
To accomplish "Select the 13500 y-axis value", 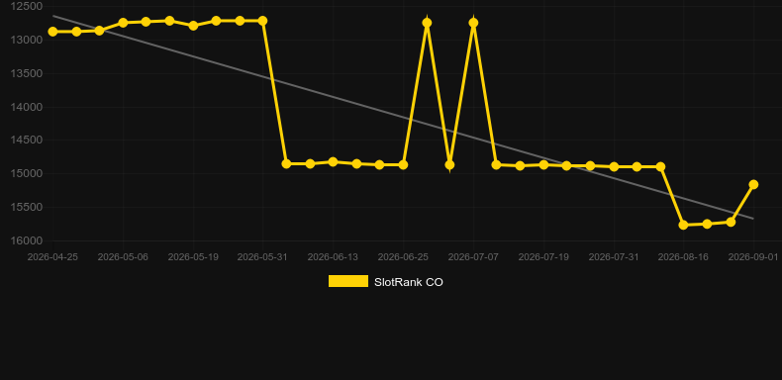I will tap(27, 74).
